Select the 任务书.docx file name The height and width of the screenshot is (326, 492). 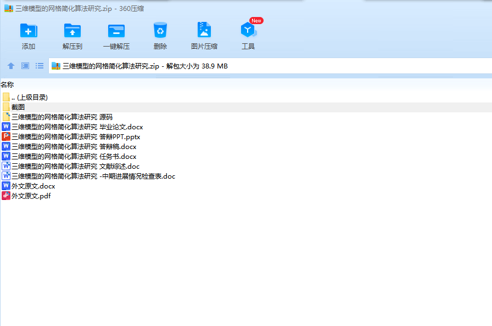[x=74, y=157]
